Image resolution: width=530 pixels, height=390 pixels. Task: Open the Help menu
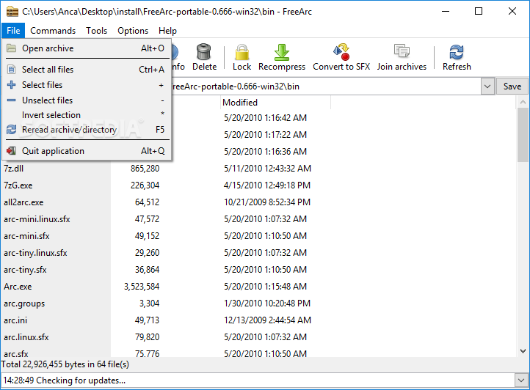[x=167, y=31]
